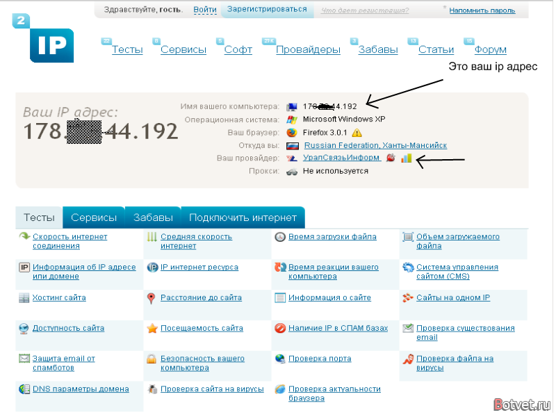
Task: Open Система управления сайтом (CMS) link
Action: click(457, 272)
